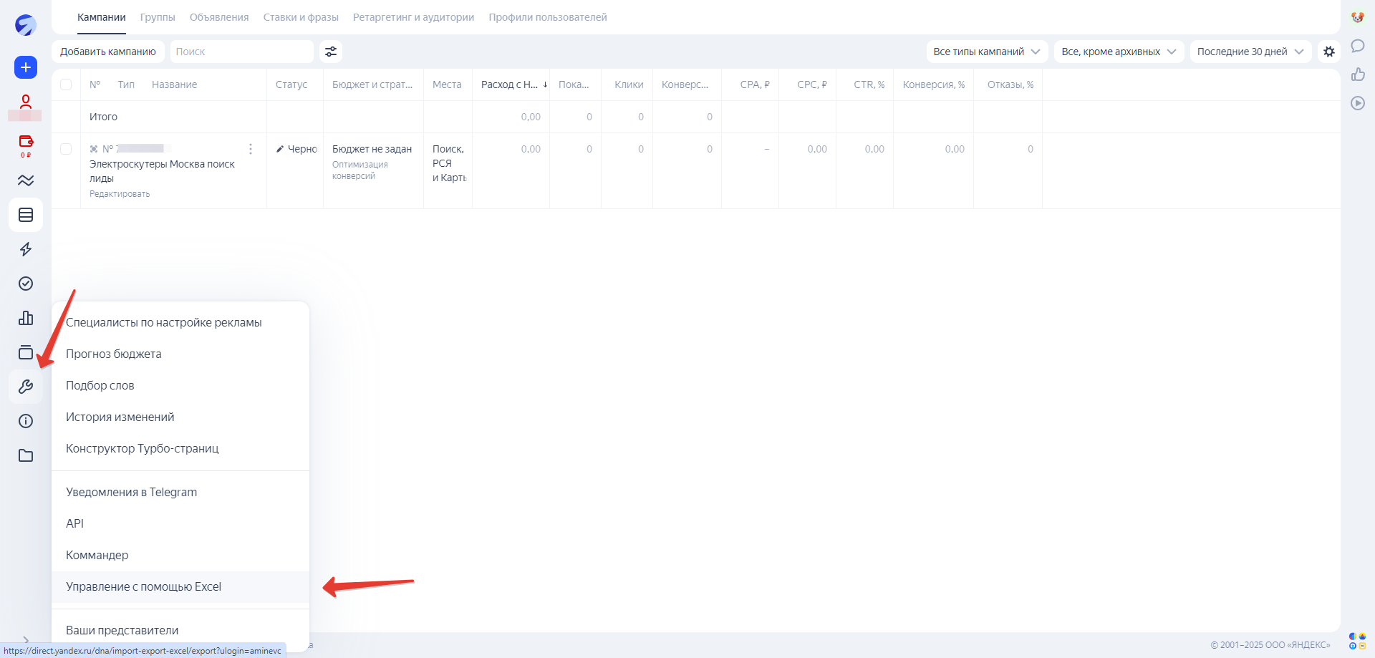Click into the Поиск search field

point(241,52)
